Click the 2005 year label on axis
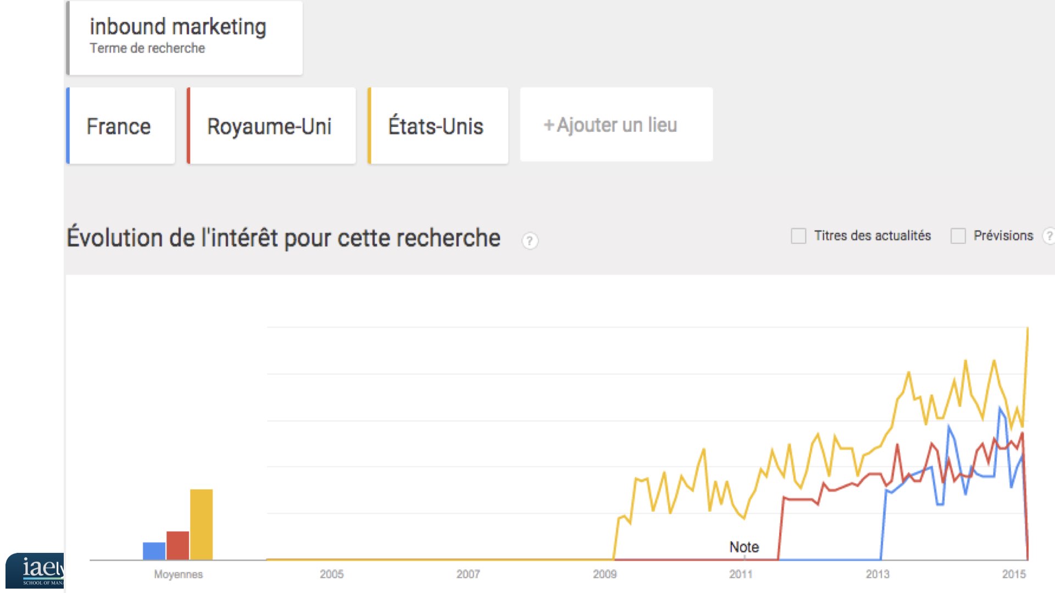This screenshot has height=593, width=1055. coord(331,574)
